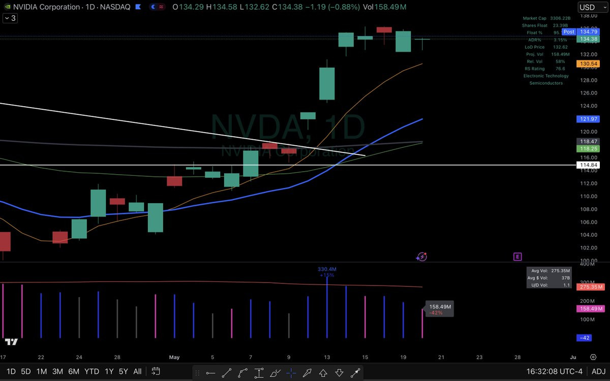The height and width of the screenshot is (381, 610).
Task: Click the purple E earnings marker
Action: coord(518,257)
